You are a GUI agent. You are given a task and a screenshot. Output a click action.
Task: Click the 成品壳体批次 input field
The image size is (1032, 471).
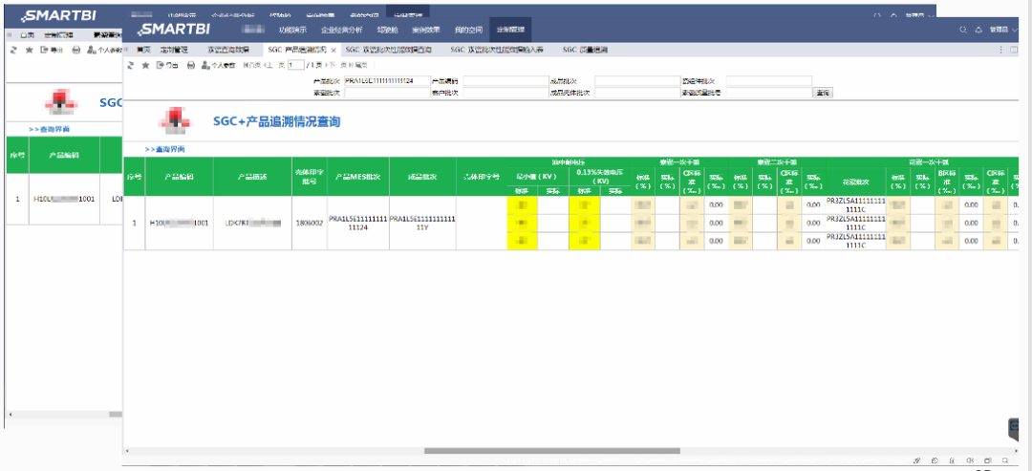pyautogui.click(x=637, y=94)
